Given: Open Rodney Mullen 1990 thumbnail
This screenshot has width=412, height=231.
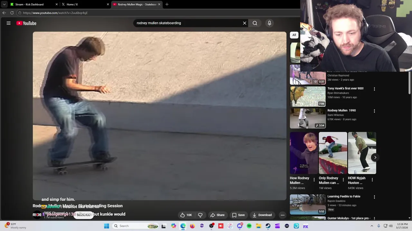Looking at the screenshot, I should click(x=308, y=118).
